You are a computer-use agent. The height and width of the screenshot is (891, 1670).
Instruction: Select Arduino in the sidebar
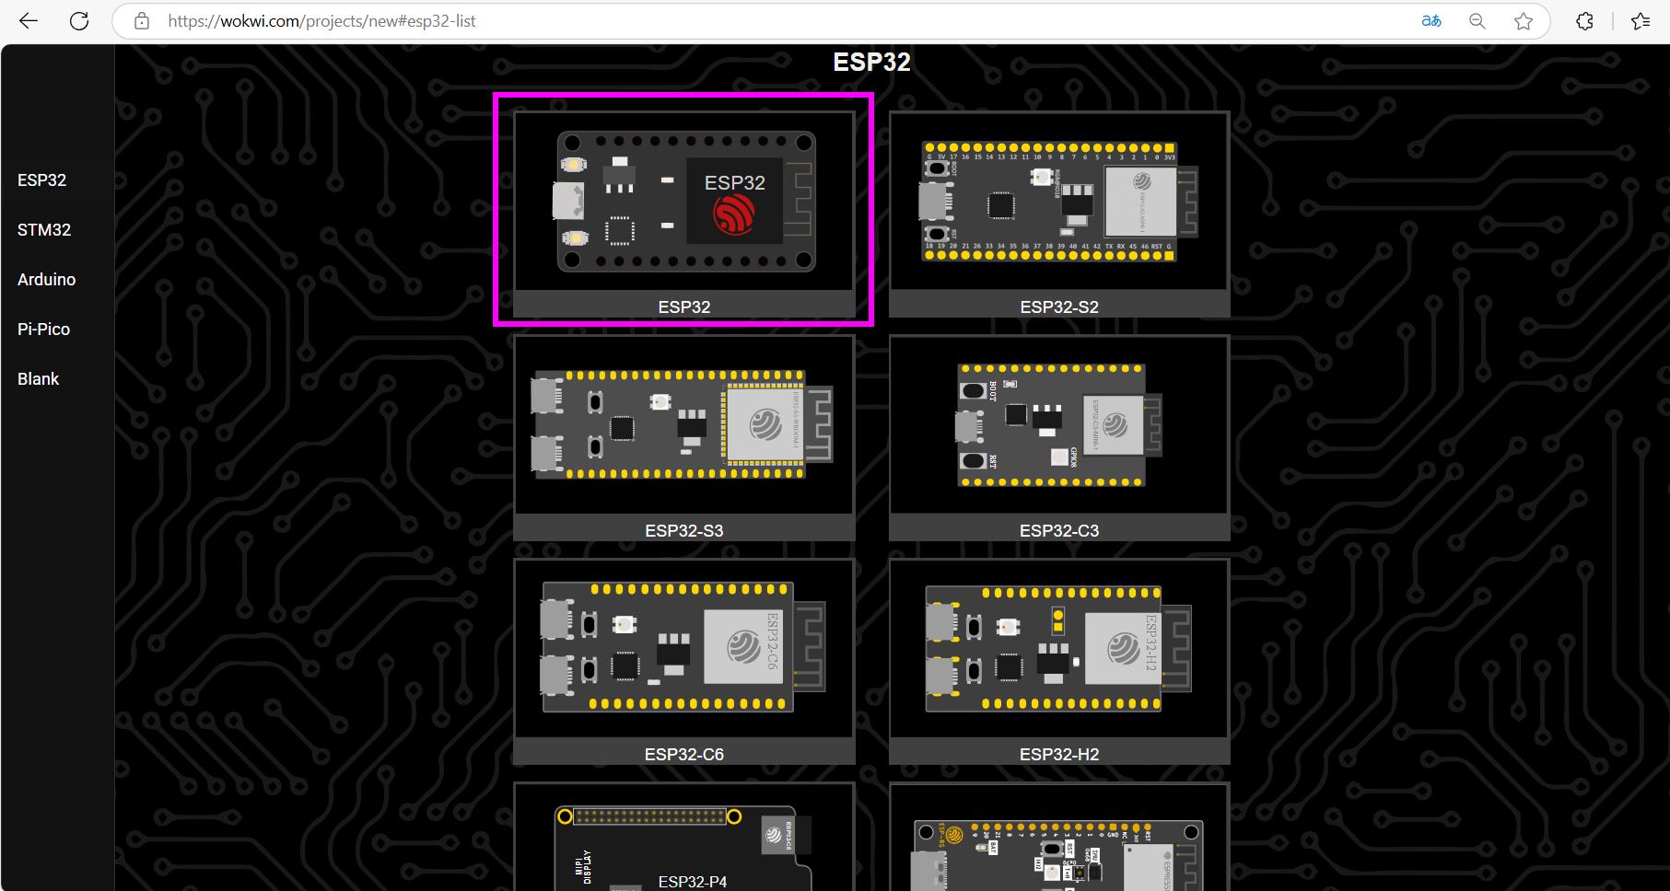point(47,280)
